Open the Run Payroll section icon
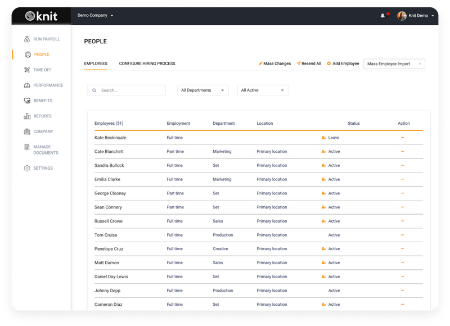The width and height of the screenshot is (450, 326). tap(26, 39)
